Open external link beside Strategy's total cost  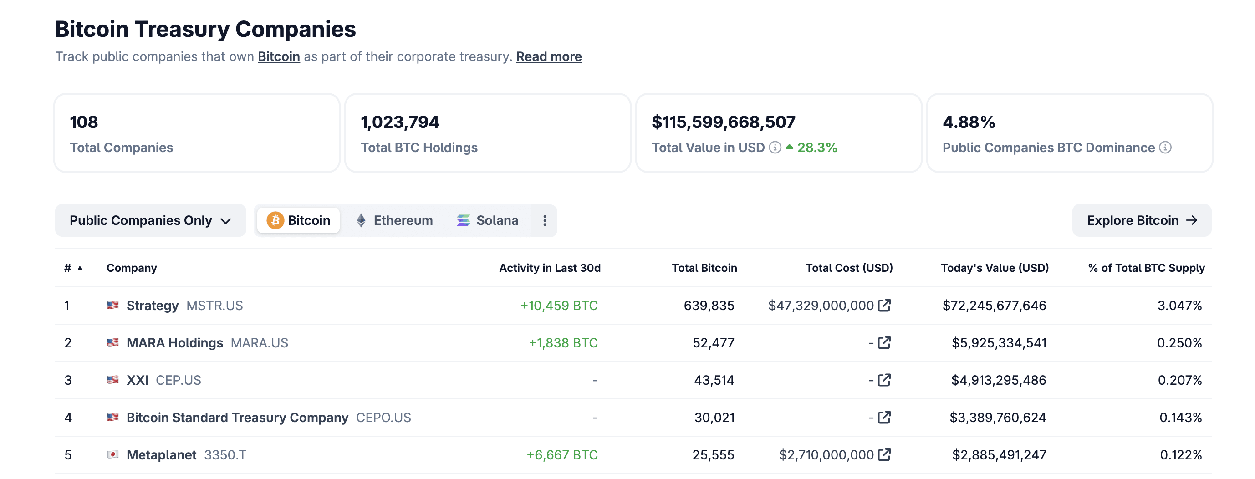click(885, 306)
